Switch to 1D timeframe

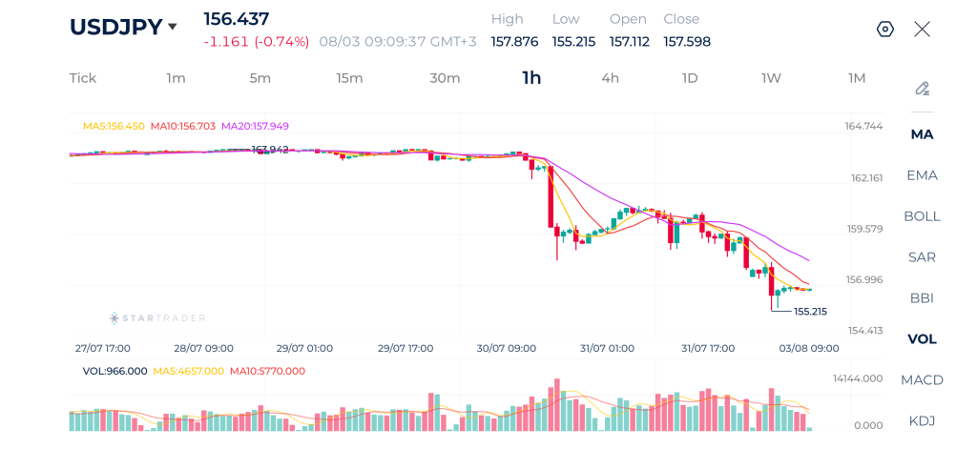click(690, 78)
